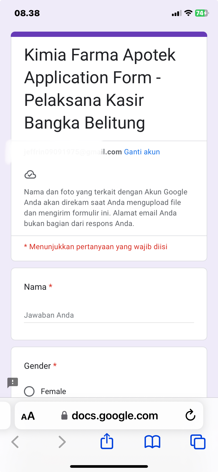This screenshot has width=218, height=472.
Task: Reload the page with the refresh icon
Action: (190, 415)
